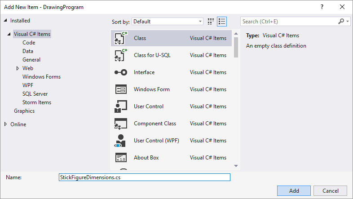This screenshot has height=199, width=353.
Task: Choose the Interface template icon
Action: (120, 72)
